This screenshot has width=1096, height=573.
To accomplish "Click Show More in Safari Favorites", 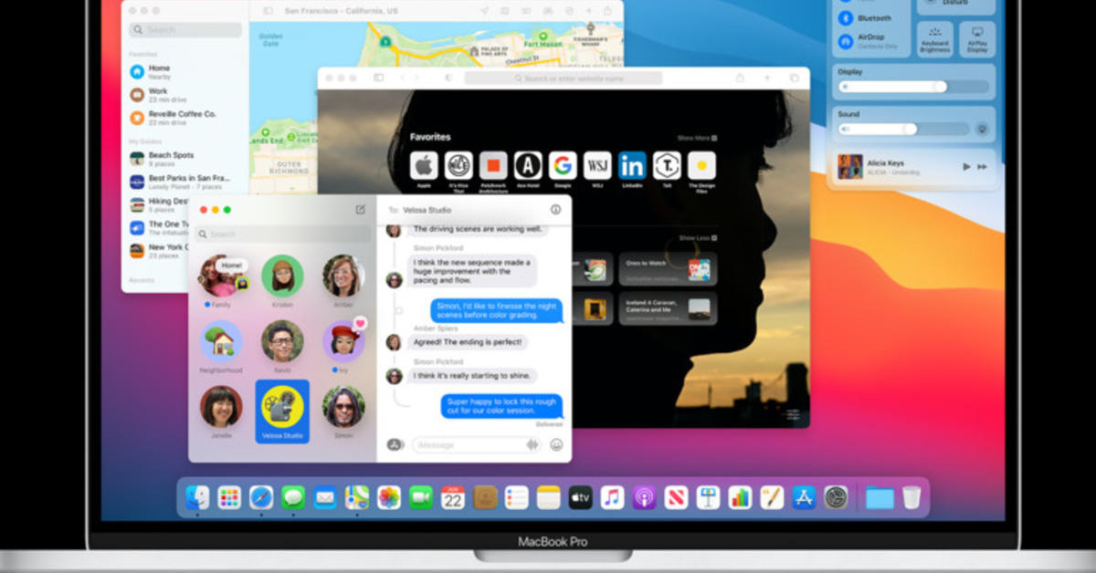I will click(696, 138).
